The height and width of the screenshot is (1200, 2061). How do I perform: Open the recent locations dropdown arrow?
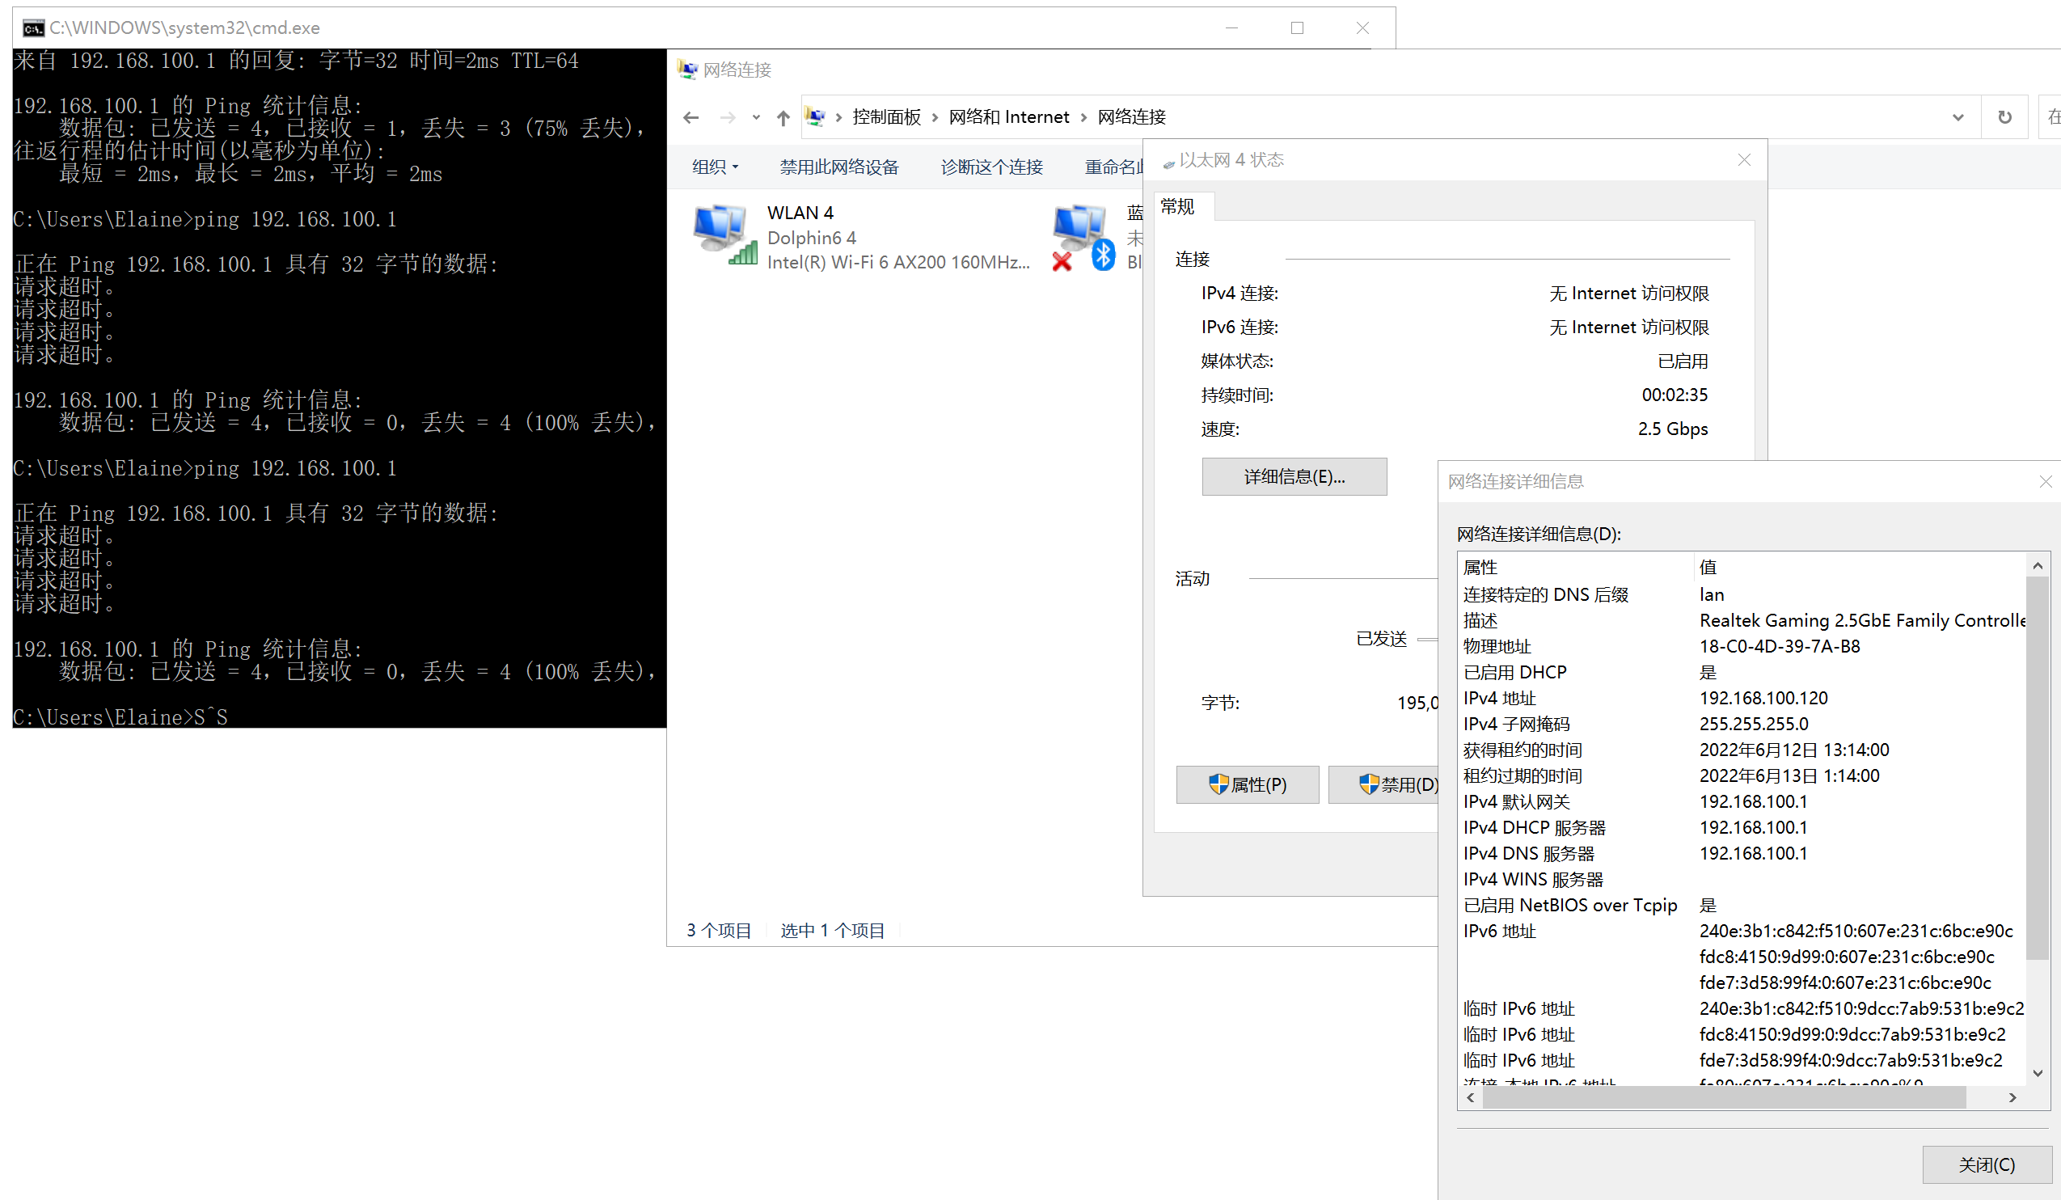tap(756, 118)
